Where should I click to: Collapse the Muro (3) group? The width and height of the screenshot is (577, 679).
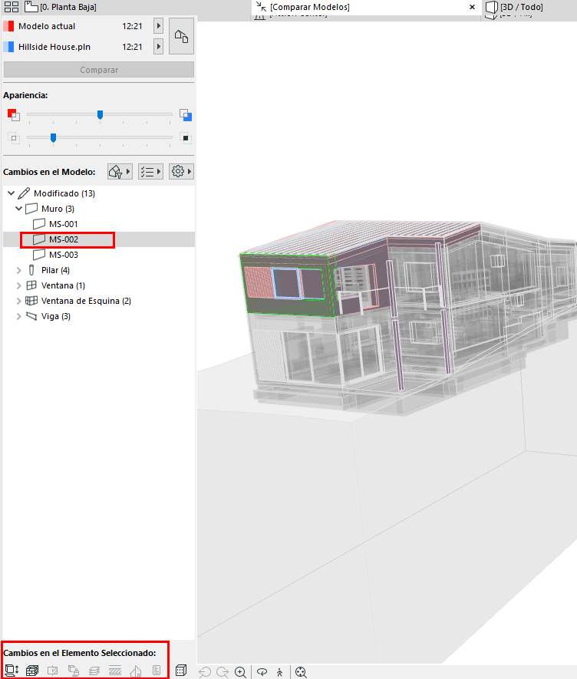coord(18,209)
